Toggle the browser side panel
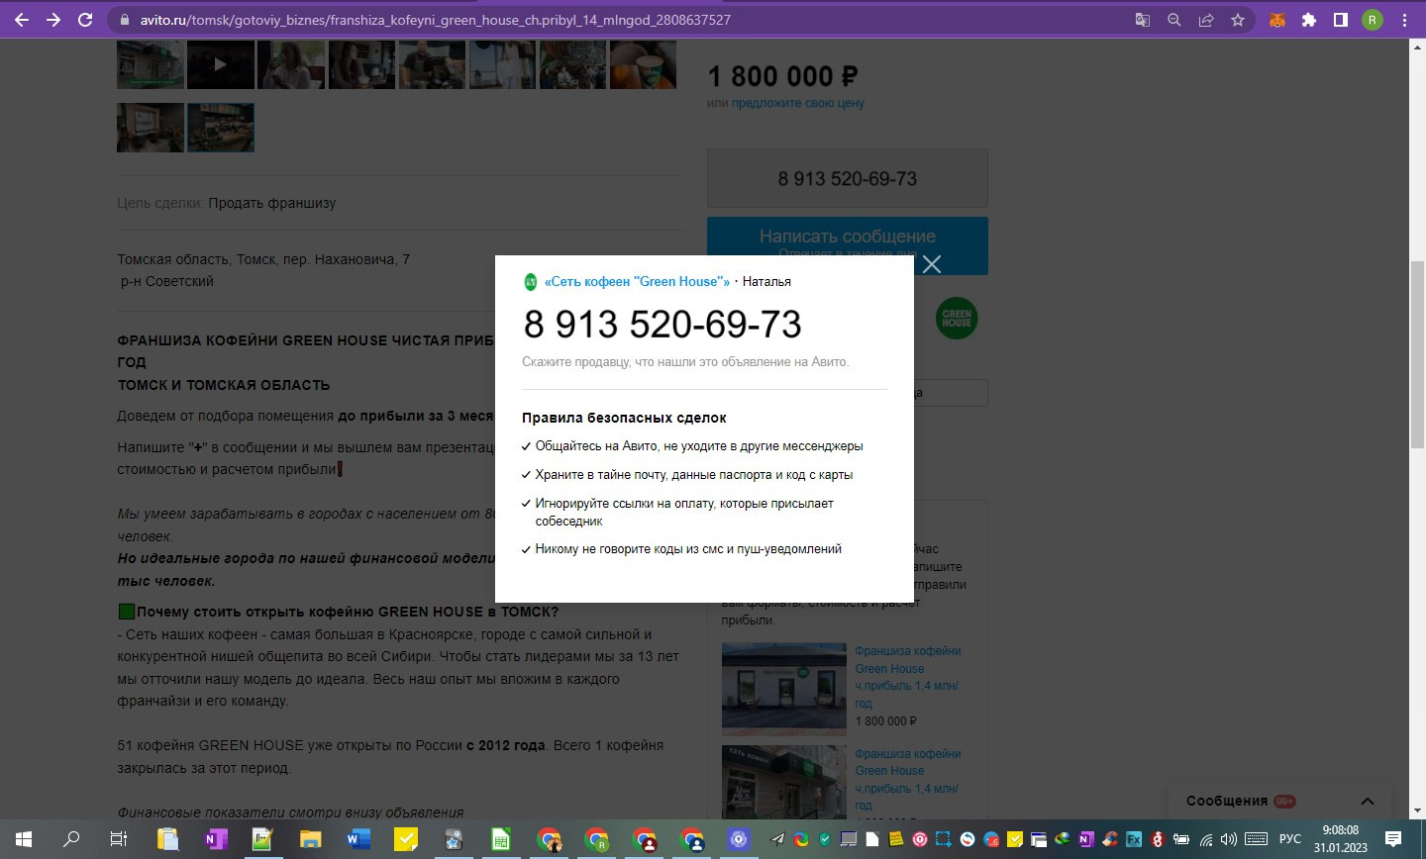The image size is (1426, 859). click(1341, 20)
